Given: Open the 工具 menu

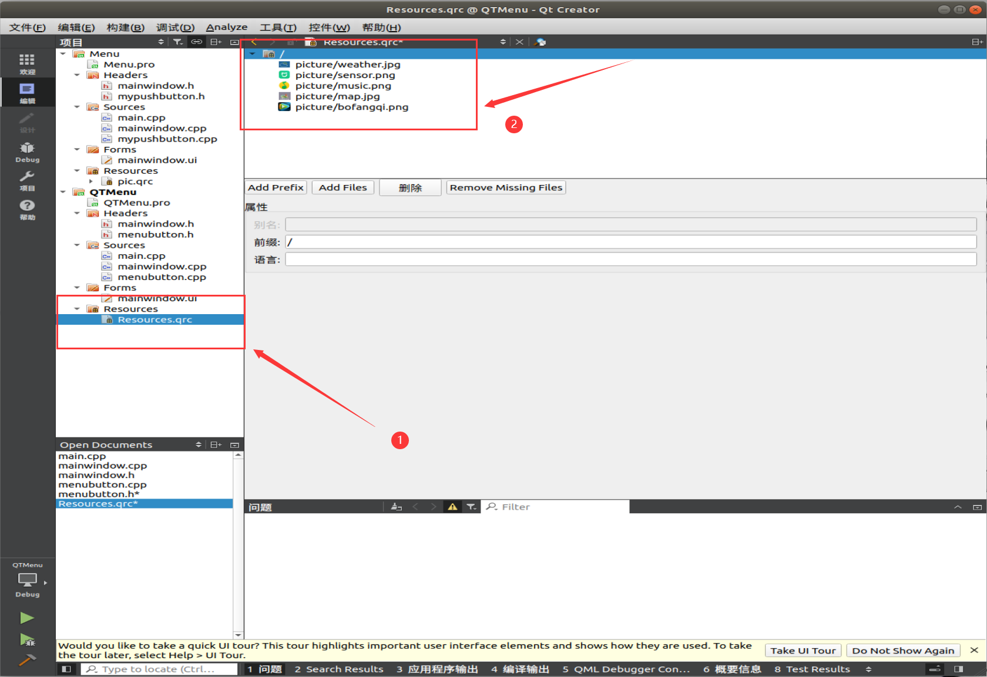Looking at the screenshot, I should tap(278, 27).
